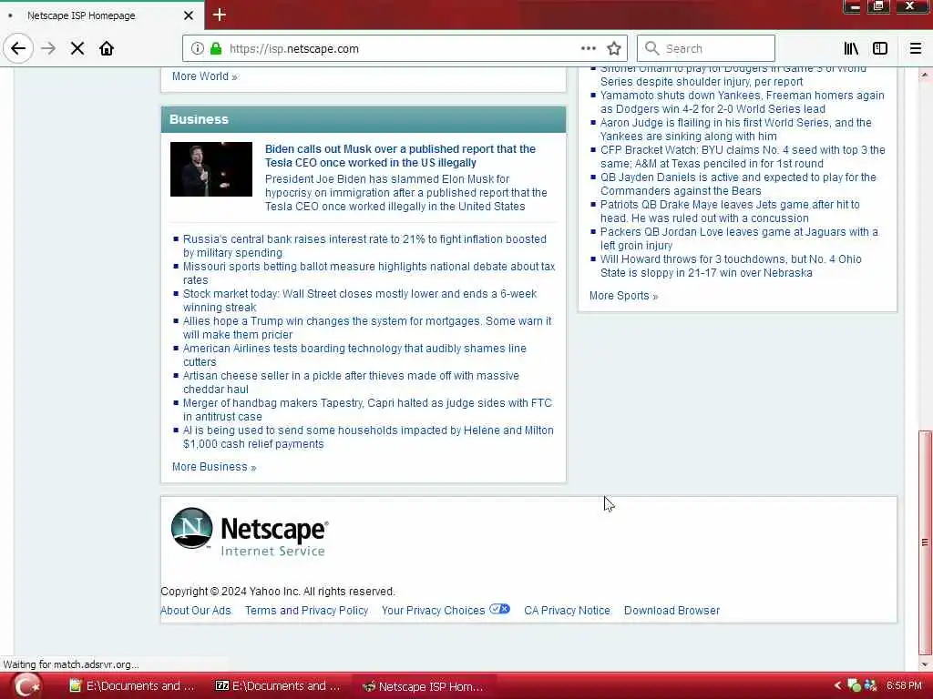Close the Netscape ISP Homepage tab

(x=189, y=15)
